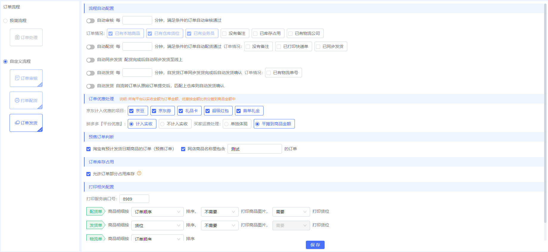Check 没有备注 in the 自动配货 conditions
548x252 pixels.
click(248, 47)
